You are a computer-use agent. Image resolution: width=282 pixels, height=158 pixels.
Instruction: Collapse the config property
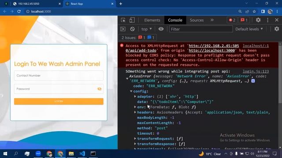point(131,91)
